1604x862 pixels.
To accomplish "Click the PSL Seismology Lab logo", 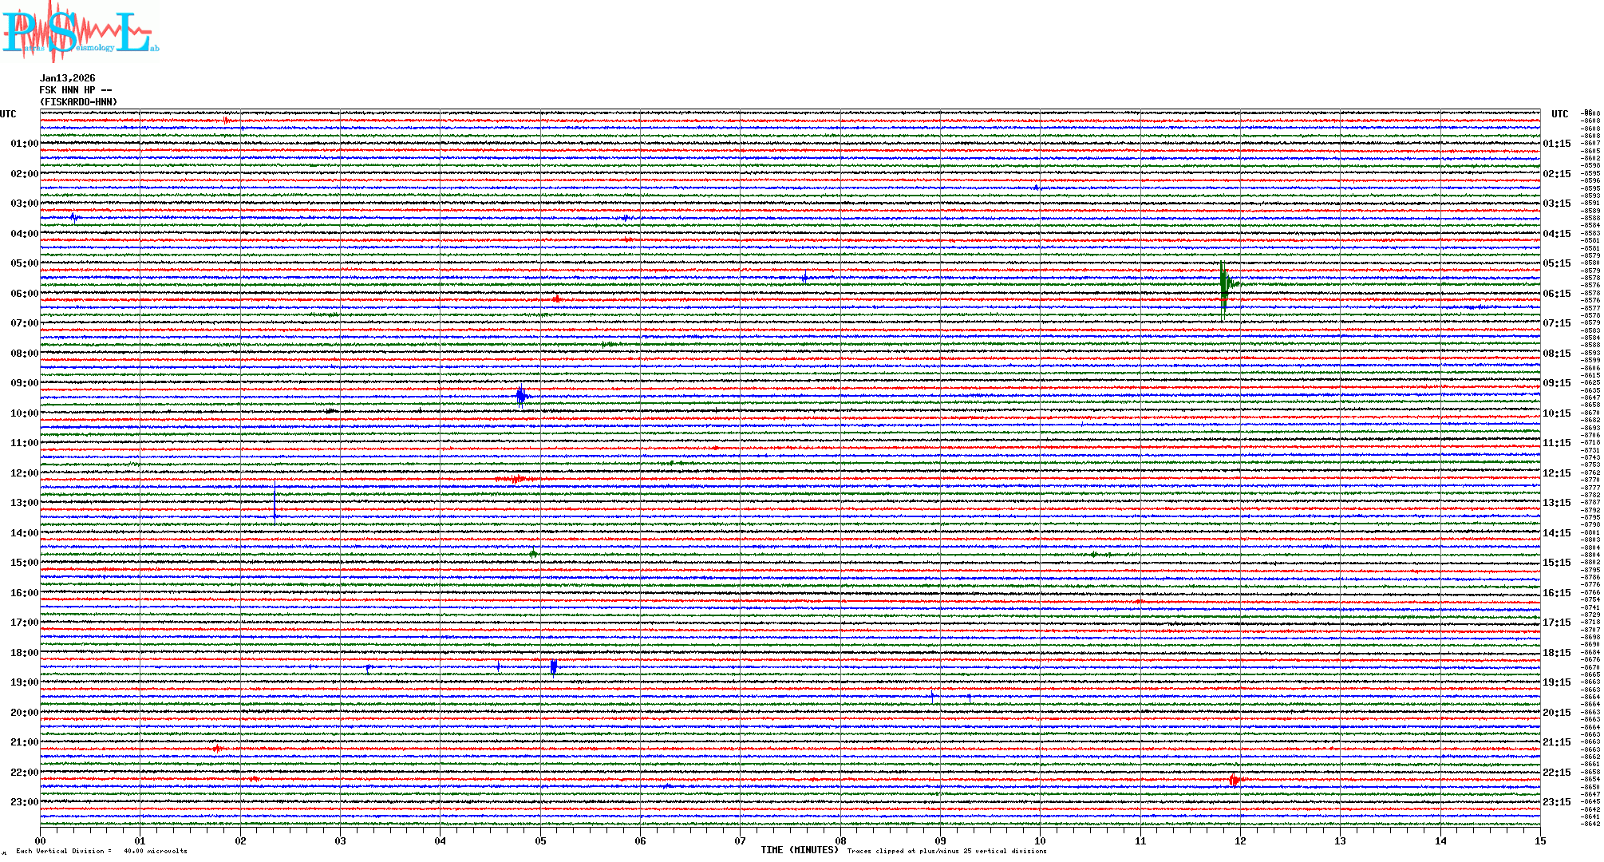I will 80,32.
